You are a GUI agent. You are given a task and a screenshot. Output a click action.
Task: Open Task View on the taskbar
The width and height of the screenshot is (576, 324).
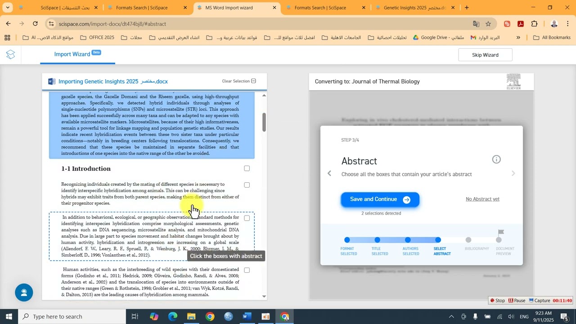[135, 316]
